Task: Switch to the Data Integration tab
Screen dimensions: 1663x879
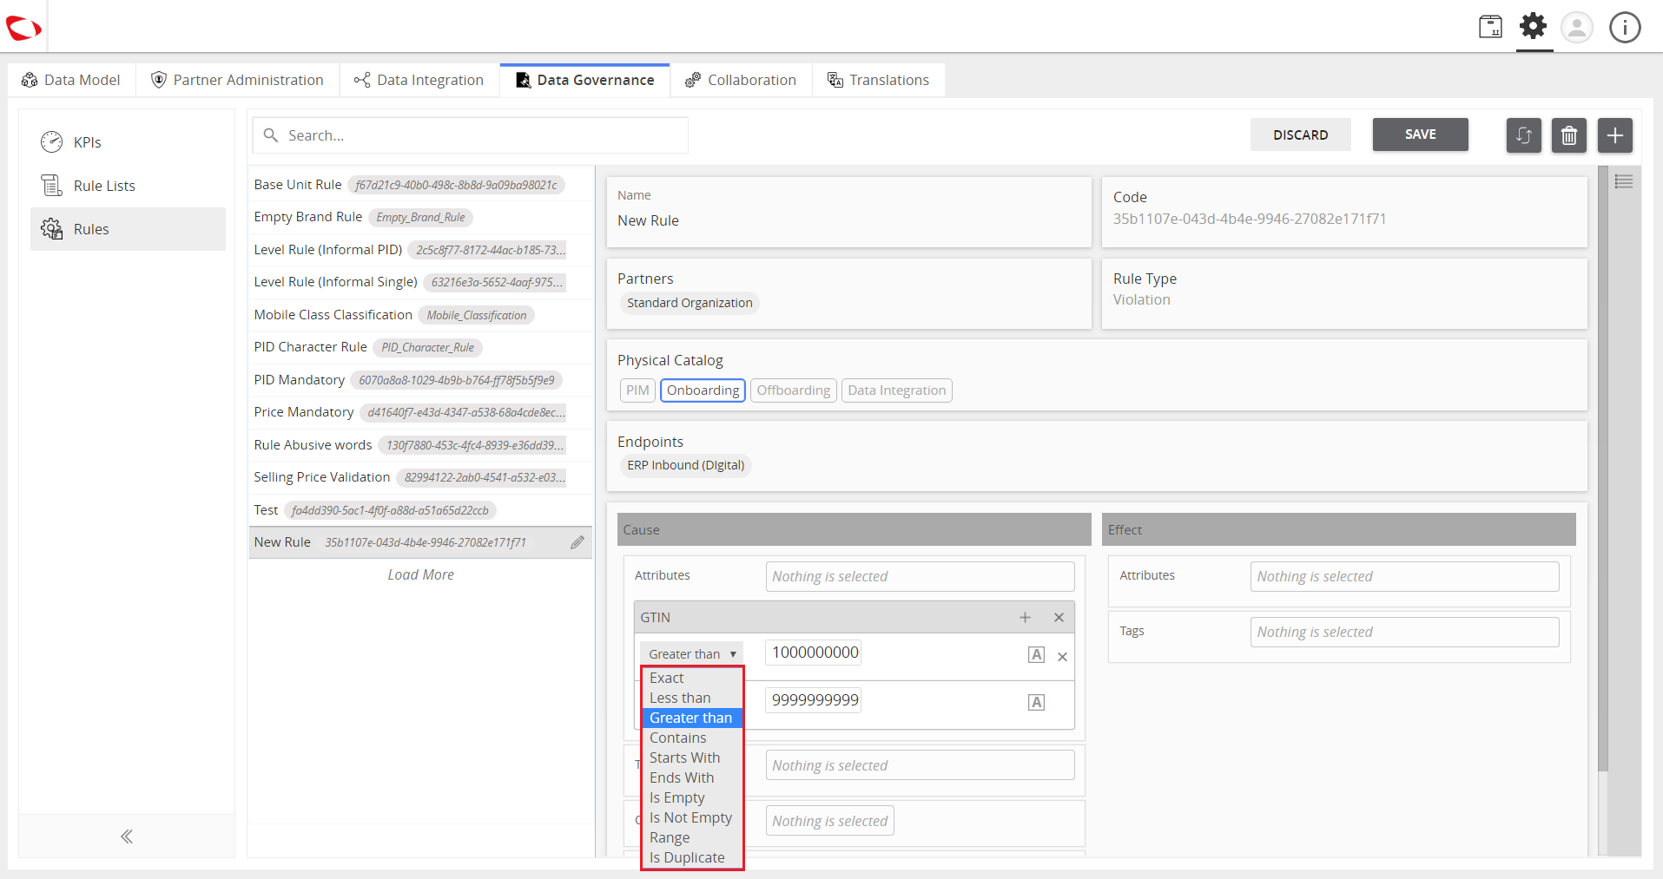Action: [419, 80]
